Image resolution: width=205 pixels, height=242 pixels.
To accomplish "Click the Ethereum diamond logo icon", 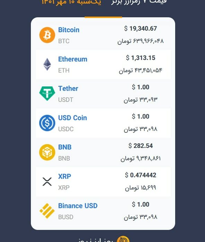I will click(47, 64).
